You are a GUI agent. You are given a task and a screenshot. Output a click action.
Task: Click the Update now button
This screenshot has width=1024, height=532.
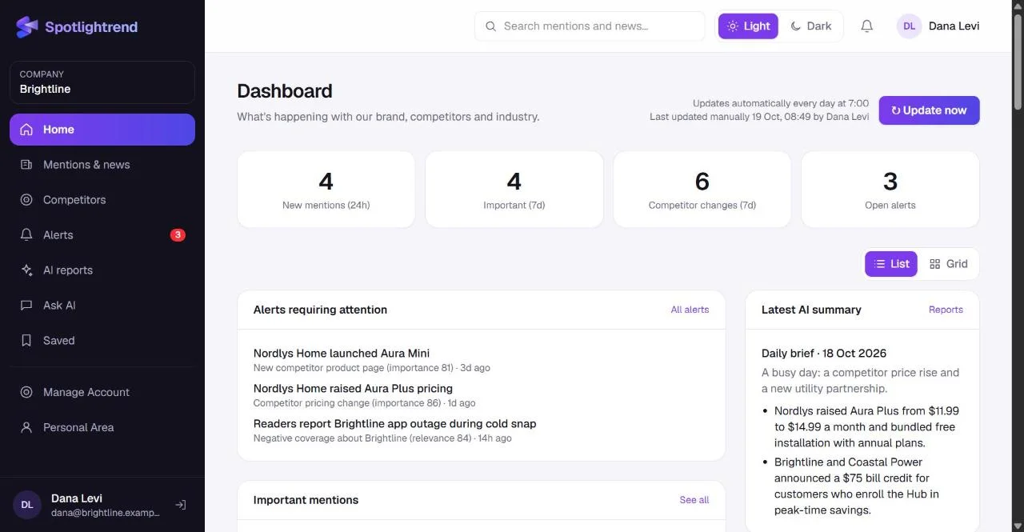pos(929,110)
